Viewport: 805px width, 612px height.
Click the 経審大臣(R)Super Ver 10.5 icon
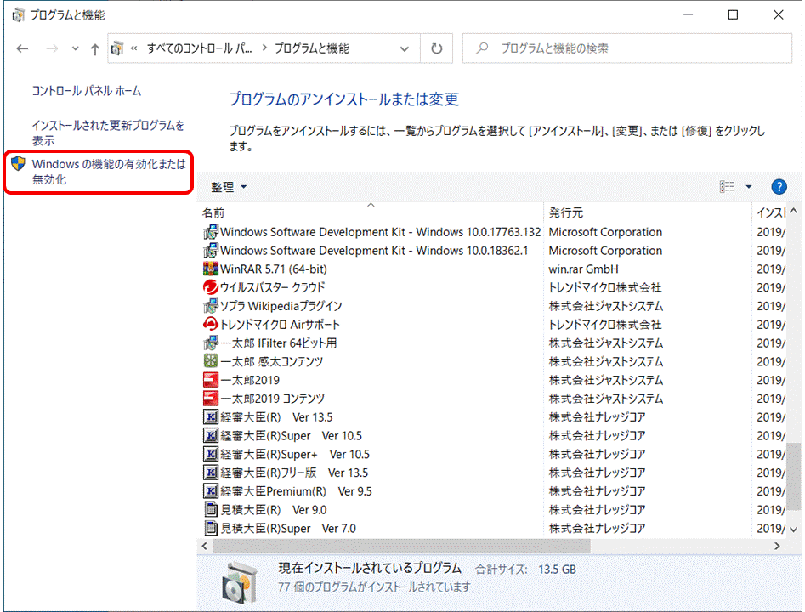pyautogui.click(x=211, y=435)
